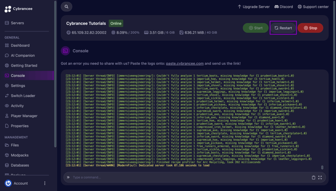Viewport: 336px width, 191px height.
Task: Click the page scrollbar on right edge
Action: point(334,52)
